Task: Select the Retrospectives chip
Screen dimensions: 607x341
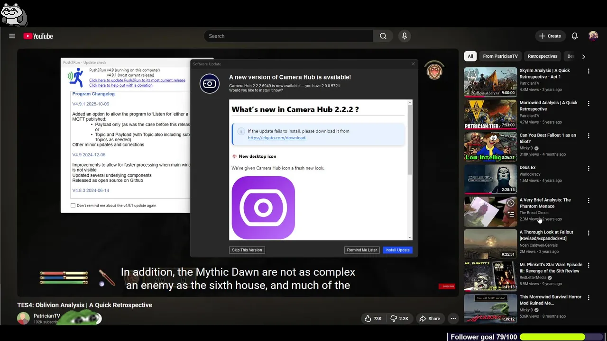Action: pos(543,56)
